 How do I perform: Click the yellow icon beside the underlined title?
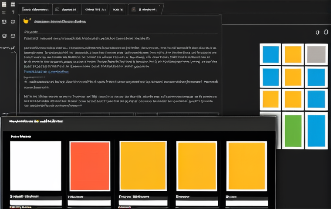(x=27, y=21)
